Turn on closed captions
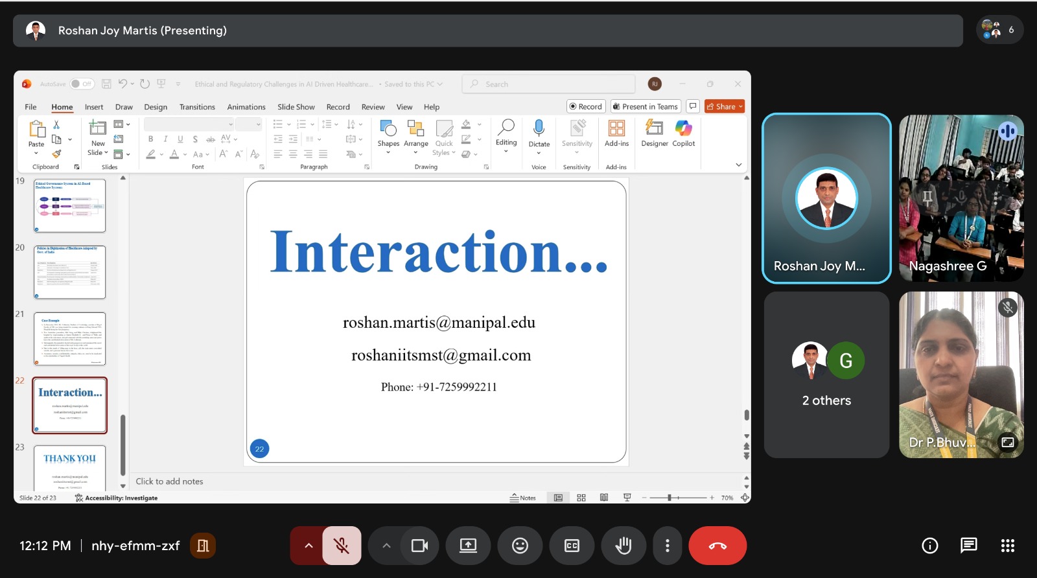1037x578 pixels. click(572, 546)
